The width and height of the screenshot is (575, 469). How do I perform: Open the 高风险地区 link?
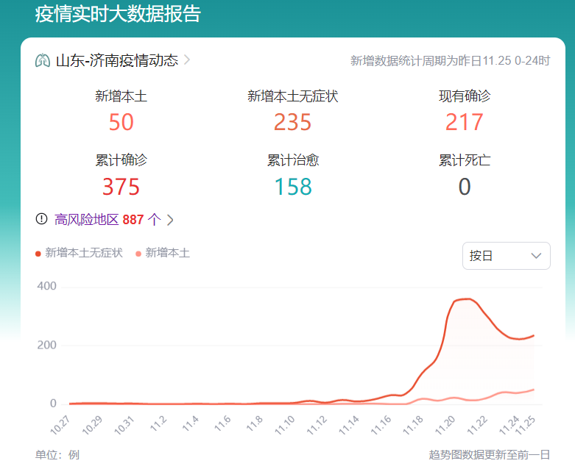click(87, 219)
